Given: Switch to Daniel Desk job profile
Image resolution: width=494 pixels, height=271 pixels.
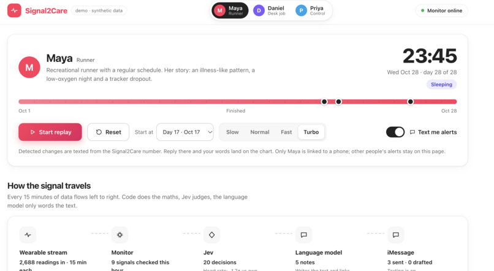Looking at the screenshot, I should coord(270,10).
